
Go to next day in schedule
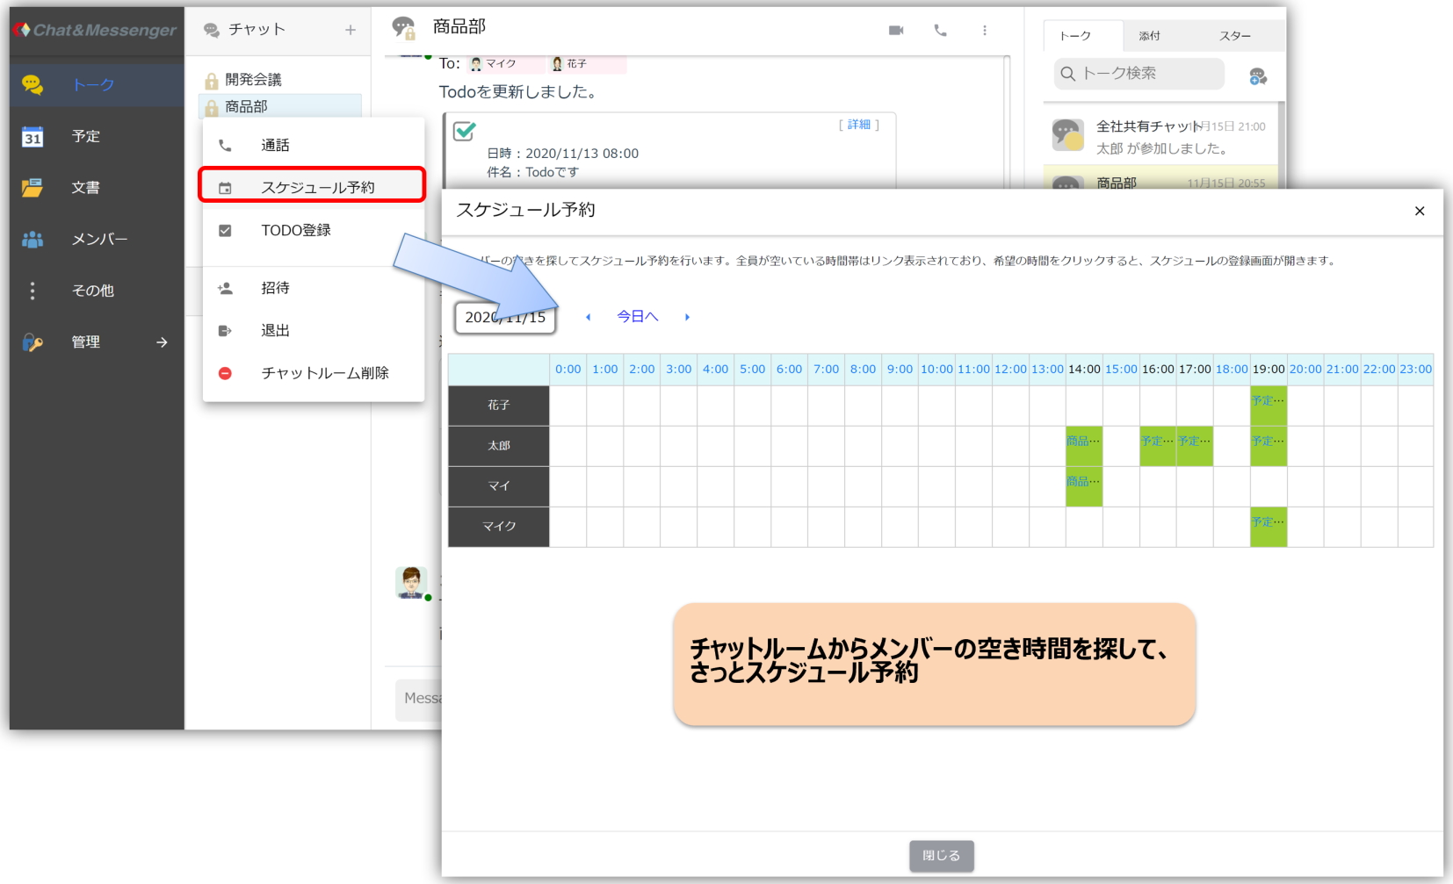[687, 317]
